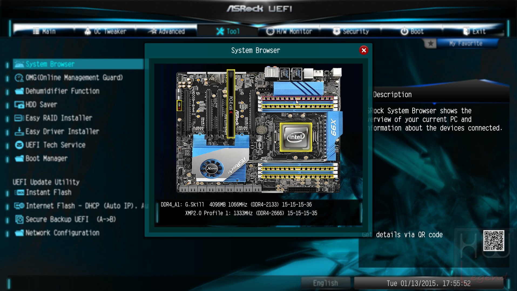Screen dimensions: 517x291
Task: Click the date and time display
Action: click(428, 283)
